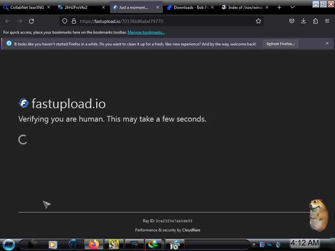This screenshot has height=251, width=335.
Task: Go forward with the forward arrow
Action: [20, 21]
